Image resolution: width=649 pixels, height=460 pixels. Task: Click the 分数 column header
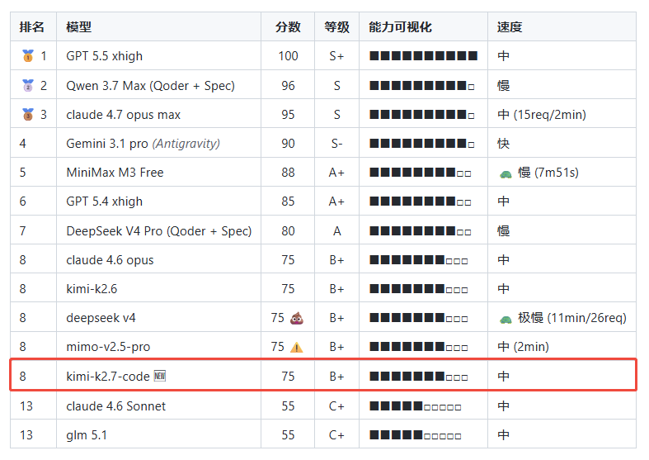point(288,27)
